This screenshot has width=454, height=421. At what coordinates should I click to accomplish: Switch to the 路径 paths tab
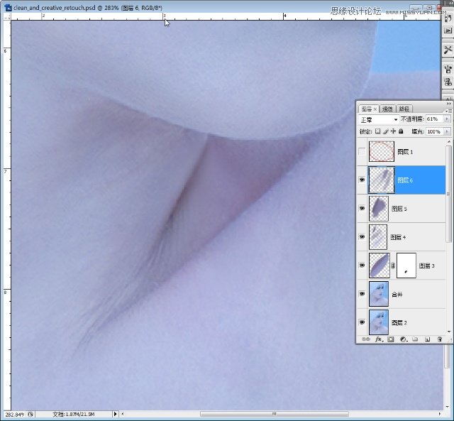click(x=404, y=109)
